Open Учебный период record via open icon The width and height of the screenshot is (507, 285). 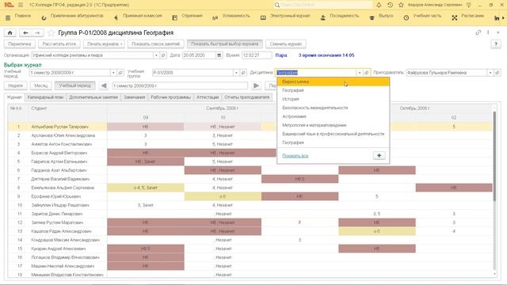point(120,73)
